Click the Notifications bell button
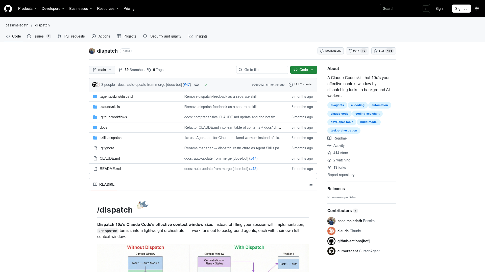The image size is (485, 272). 331,51
